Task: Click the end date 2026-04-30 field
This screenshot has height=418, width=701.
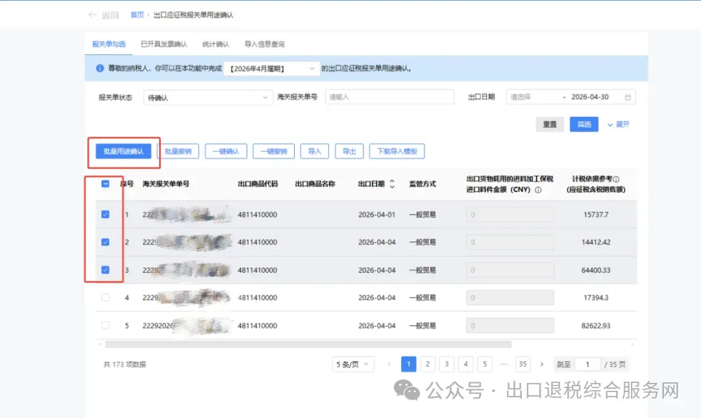Action: (x=590, y=97)
